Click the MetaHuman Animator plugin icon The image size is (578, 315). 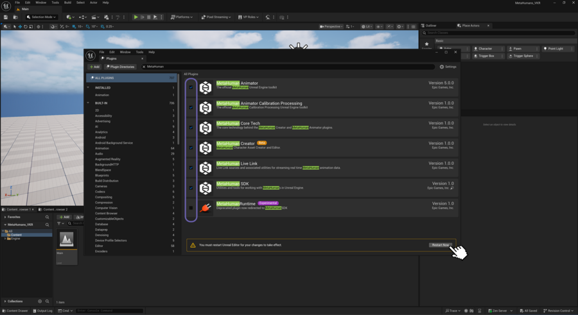[206, 88]
